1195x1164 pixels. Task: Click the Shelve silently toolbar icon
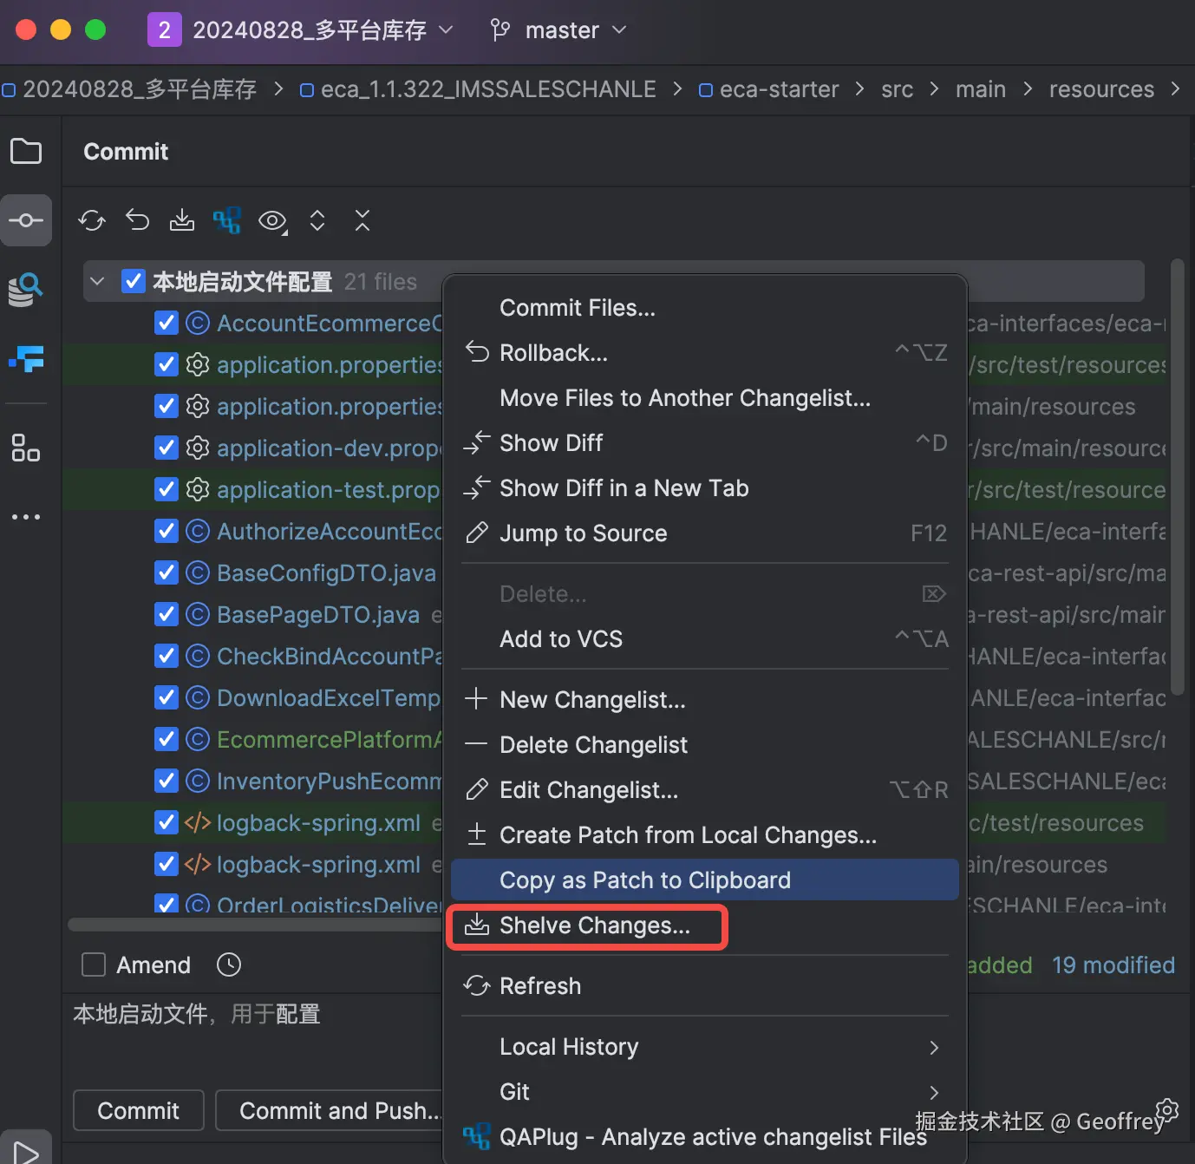(182, 220)
